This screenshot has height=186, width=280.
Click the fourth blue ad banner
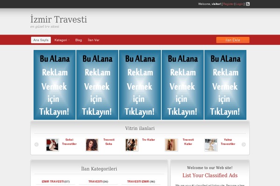[182, 85]
